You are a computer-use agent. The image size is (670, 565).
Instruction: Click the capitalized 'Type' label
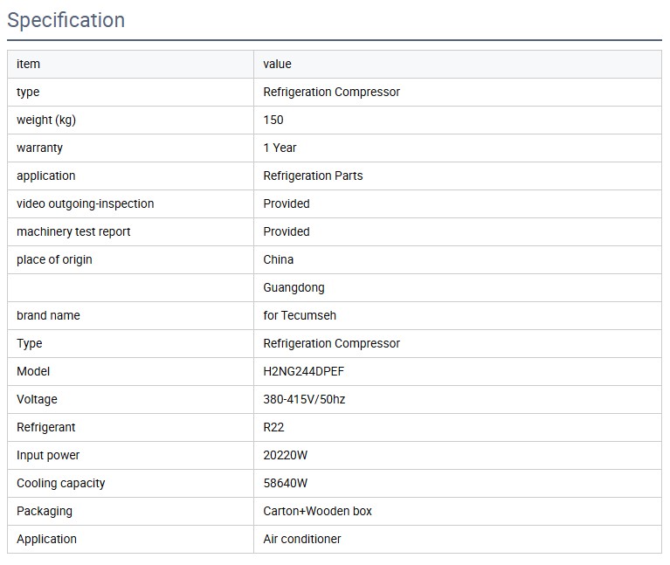coord(30,344)
